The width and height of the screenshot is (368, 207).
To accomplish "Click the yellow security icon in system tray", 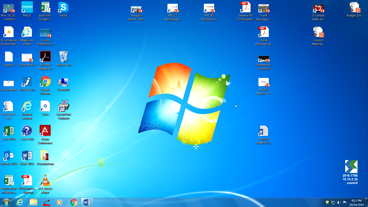I will (327, 202).
